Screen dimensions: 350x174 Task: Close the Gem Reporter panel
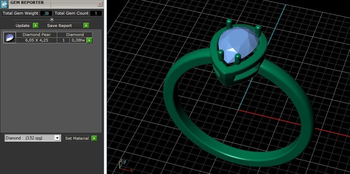point(100,4)
